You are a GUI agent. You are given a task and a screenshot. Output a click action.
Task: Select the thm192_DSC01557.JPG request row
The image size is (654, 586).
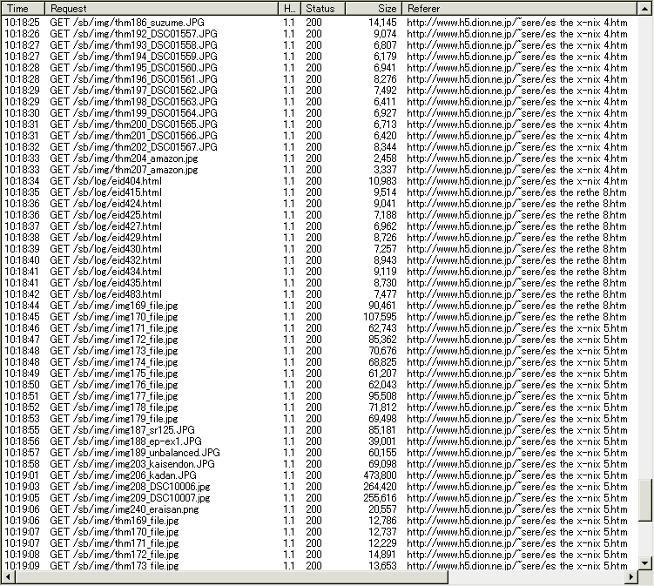(319, 34)
